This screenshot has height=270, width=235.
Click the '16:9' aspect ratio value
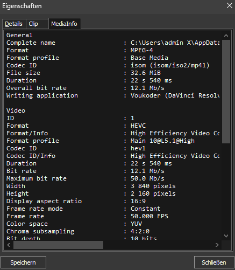pyautogui.click(x=138, y=201)
